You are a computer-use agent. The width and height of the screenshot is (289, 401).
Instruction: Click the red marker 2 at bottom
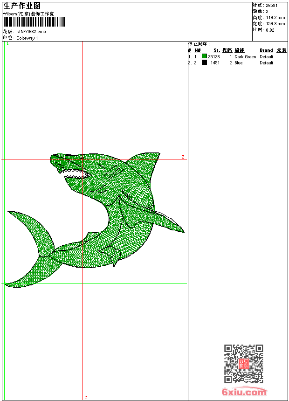(86, 397)
